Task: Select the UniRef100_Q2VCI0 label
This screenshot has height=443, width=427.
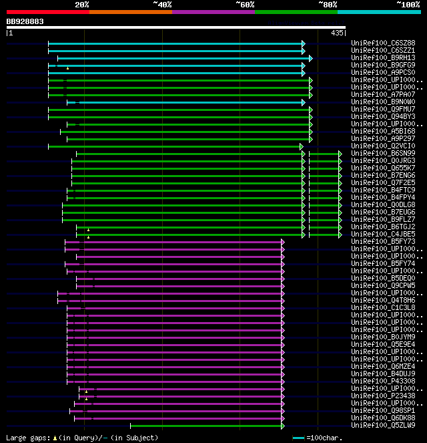Action: click(383, 146)
